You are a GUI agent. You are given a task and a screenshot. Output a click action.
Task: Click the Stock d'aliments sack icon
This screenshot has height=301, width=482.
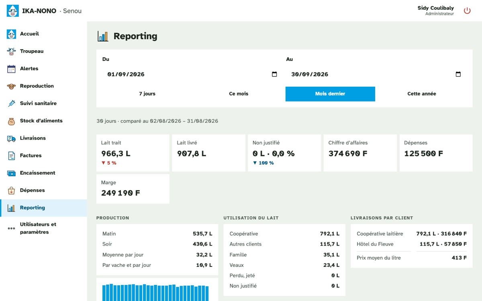point(12,121)
